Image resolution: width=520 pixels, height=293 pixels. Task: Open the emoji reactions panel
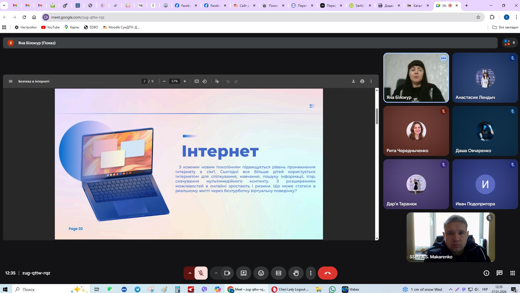(x=261, y=273)
